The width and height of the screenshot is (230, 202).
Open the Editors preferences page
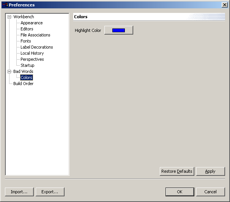(x=27, y=29)
